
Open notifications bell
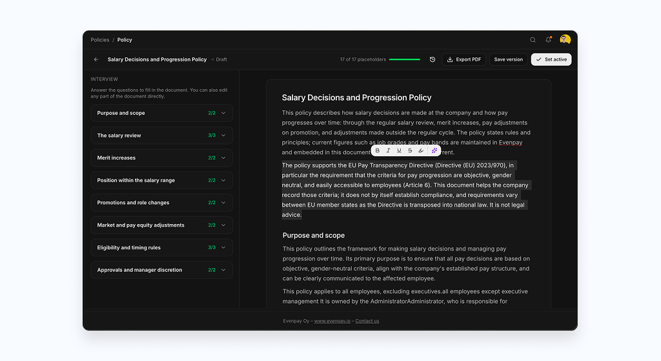click(549, 39)
